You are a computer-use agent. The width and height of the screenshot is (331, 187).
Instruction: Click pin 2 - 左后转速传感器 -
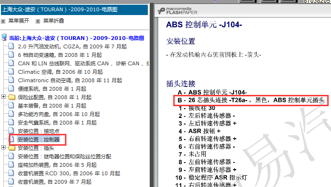coord(207,116)
